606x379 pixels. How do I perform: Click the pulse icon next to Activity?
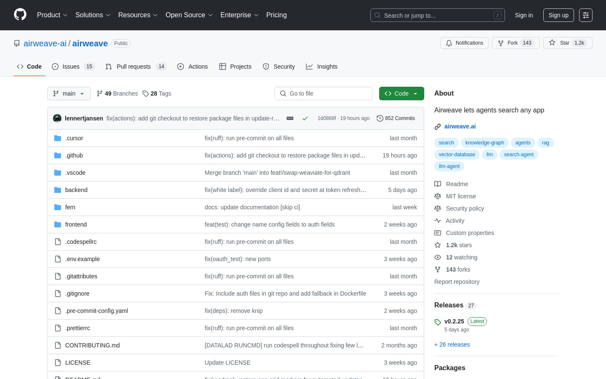tap(438, 221)
